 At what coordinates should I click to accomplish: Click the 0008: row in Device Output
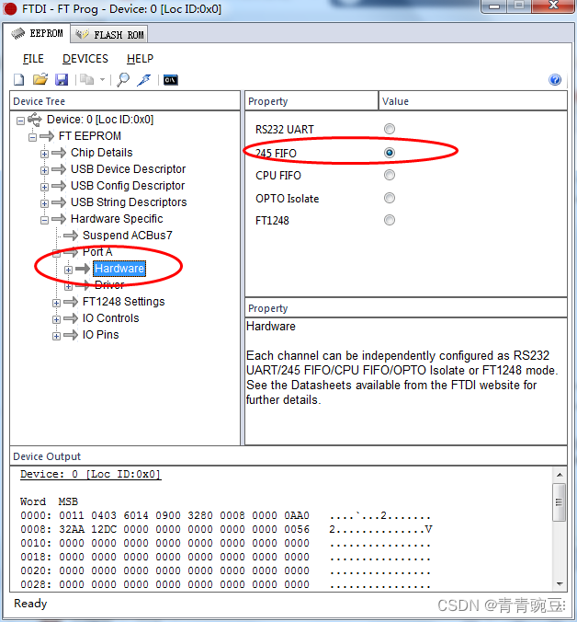click(226, 530)
